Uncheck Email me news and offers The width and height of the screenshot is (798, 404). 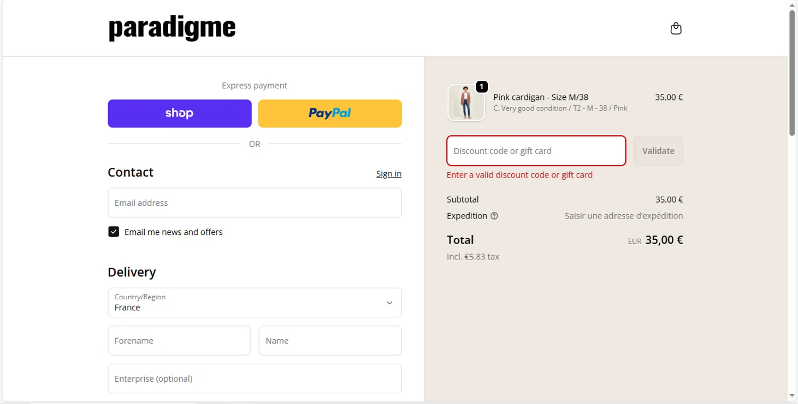[x=113, y=232]
